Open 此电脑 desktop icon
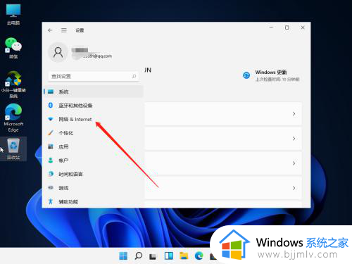The width and height of the screenshot is (352, 264). click(13, 15)
